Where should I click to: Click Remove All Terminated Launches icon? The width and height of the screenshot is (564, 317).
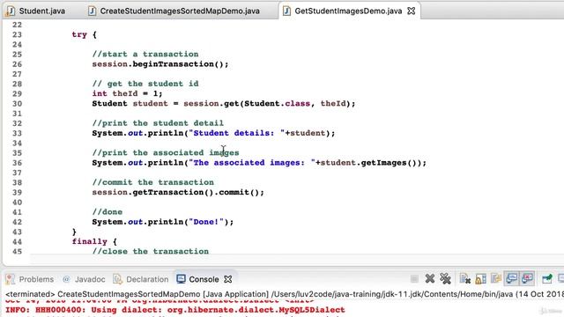tap(445, 278)
